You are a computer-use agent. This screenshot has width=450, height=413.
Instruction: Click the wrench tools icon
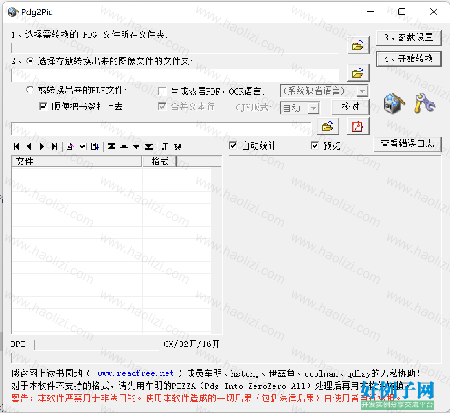coord(424,103)
